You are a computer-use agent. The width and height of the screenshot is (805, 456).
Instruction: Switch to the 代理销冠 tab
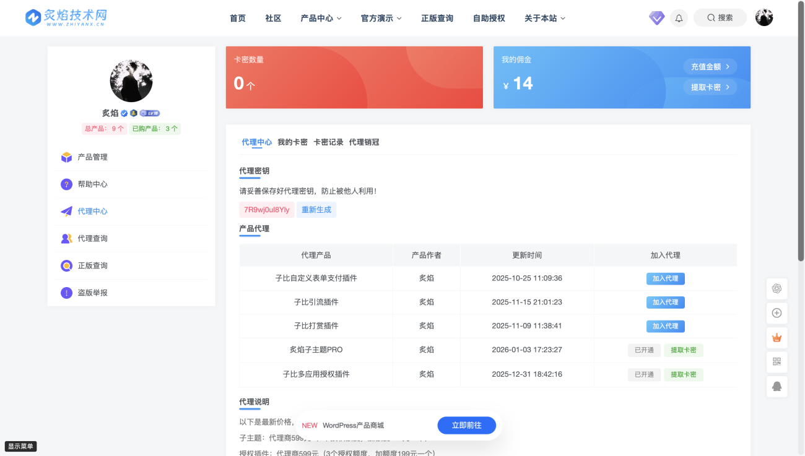364,142
